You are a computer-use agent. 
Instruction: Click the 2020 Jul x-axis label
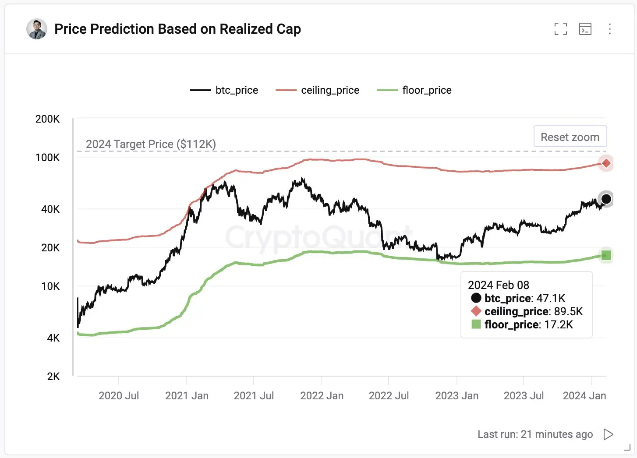click(119, 395)
